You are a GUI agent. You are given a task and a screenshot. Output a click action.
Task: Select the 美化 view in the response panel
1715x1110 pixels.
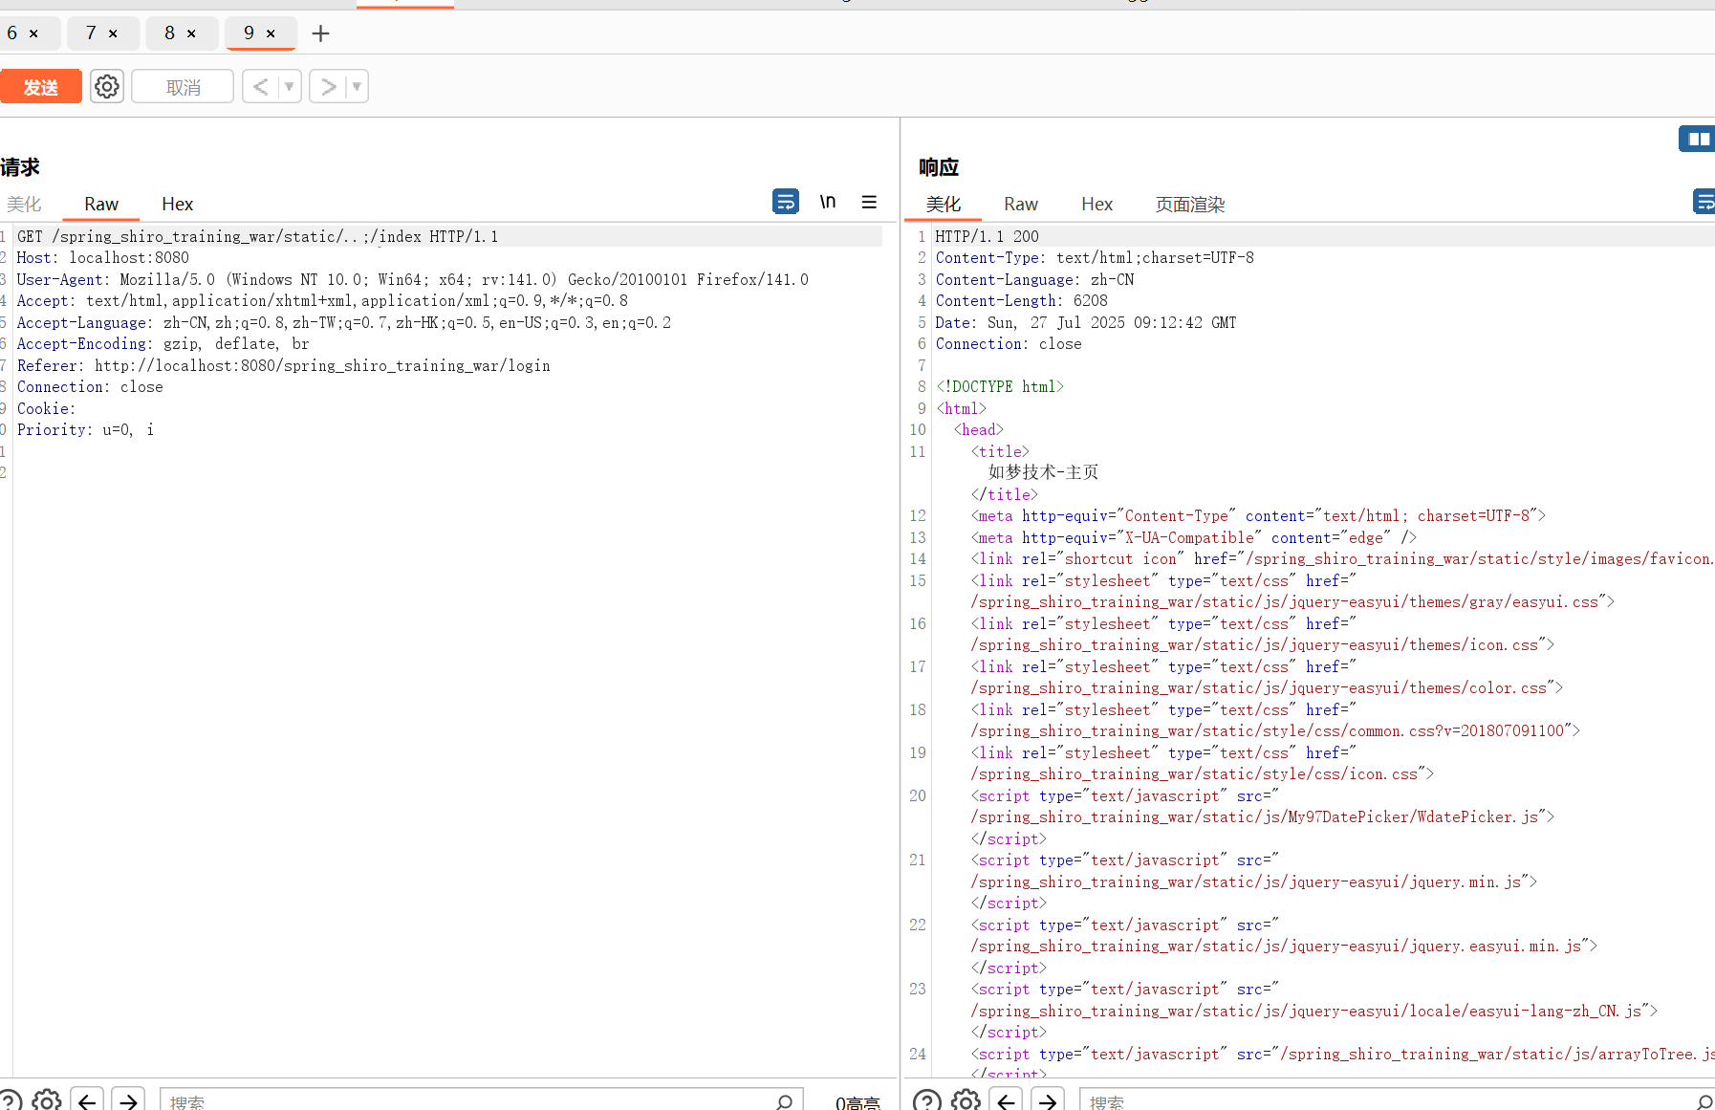click(944, 204)
